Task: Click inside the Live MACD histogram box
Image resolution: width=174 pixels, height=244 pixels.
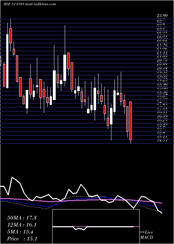Action: pyautogui.click(x=96, y=227)
